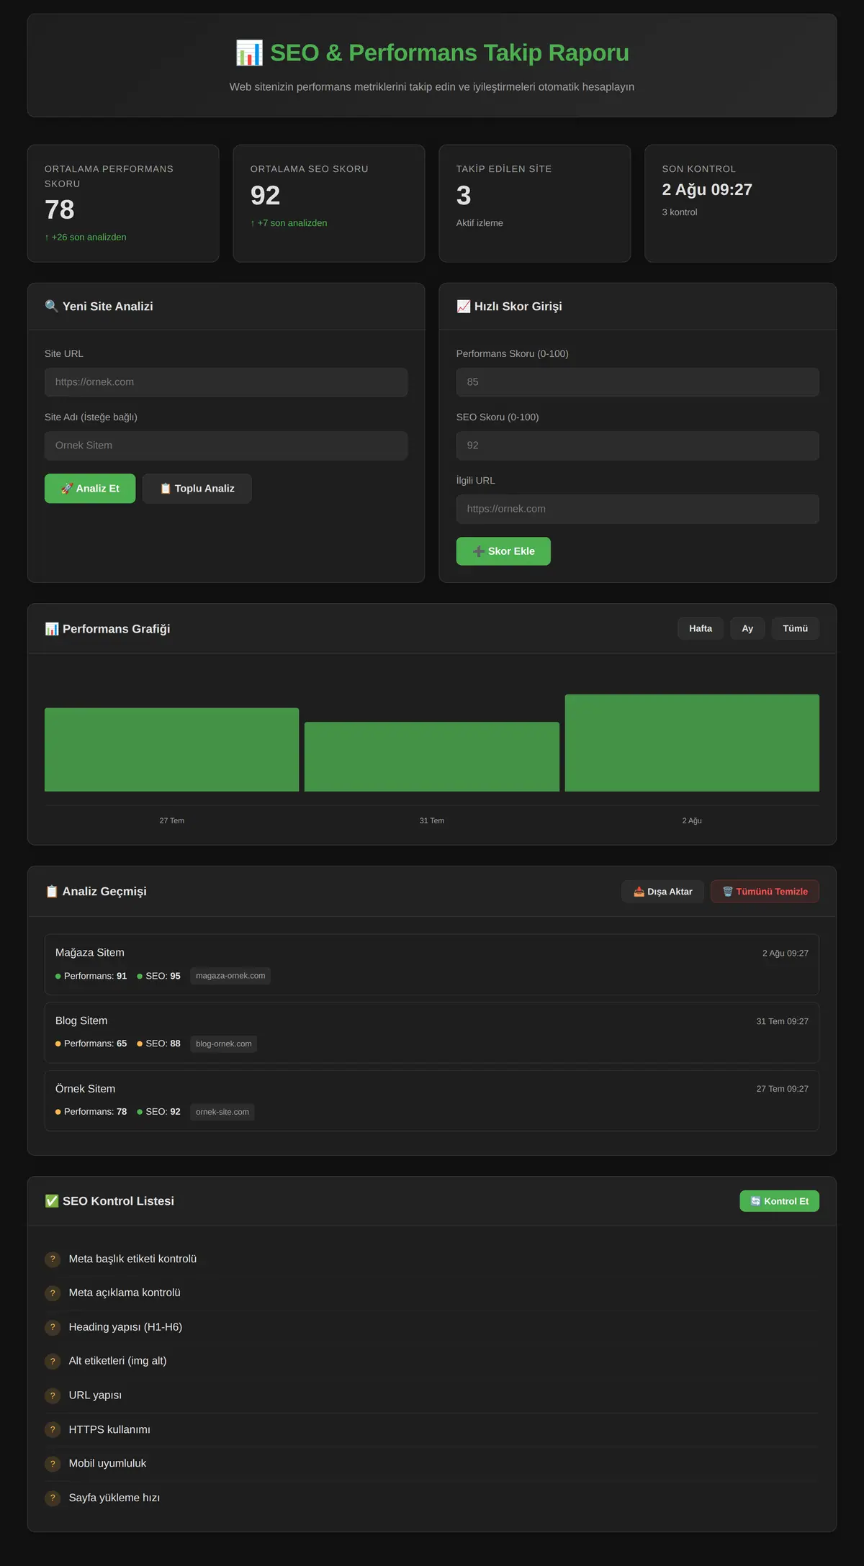The height and width of the screenshot is (1566, 864).
Task: Click the question mark icon for Meta başlık etiketi kontrolü
Action: point(53,1259)
